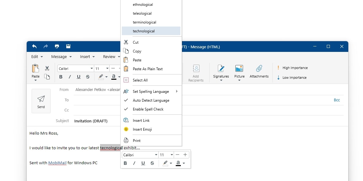Toggle Bold in the floating mini toolbar
The width and height of the screenshot is (363, 181).
coord(125,163)
